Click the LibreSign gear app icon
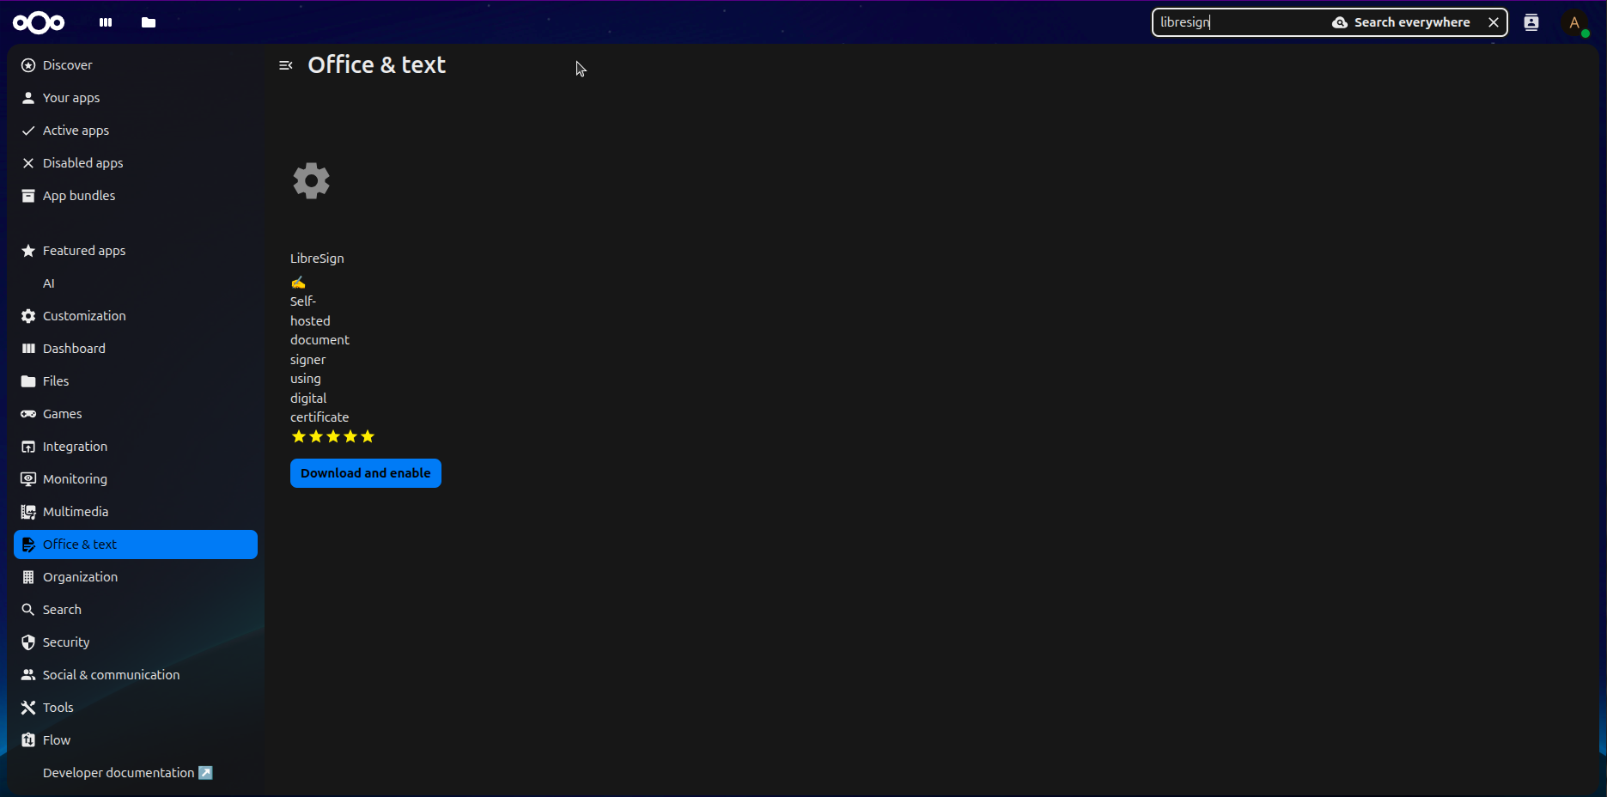This screenshot has height=797, width=1607. (x=311, y=181)
